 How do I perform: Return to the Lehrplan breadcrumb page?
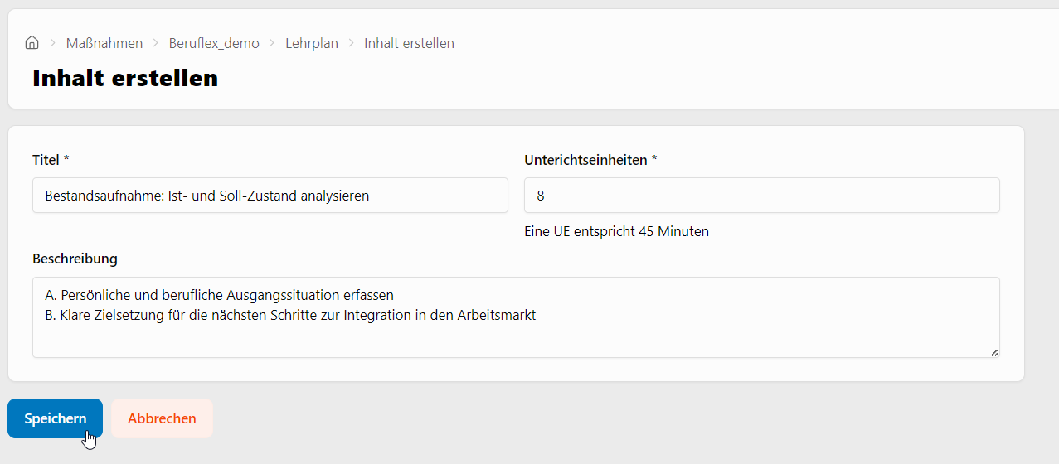pyautogui.click(x=312, y=43)
